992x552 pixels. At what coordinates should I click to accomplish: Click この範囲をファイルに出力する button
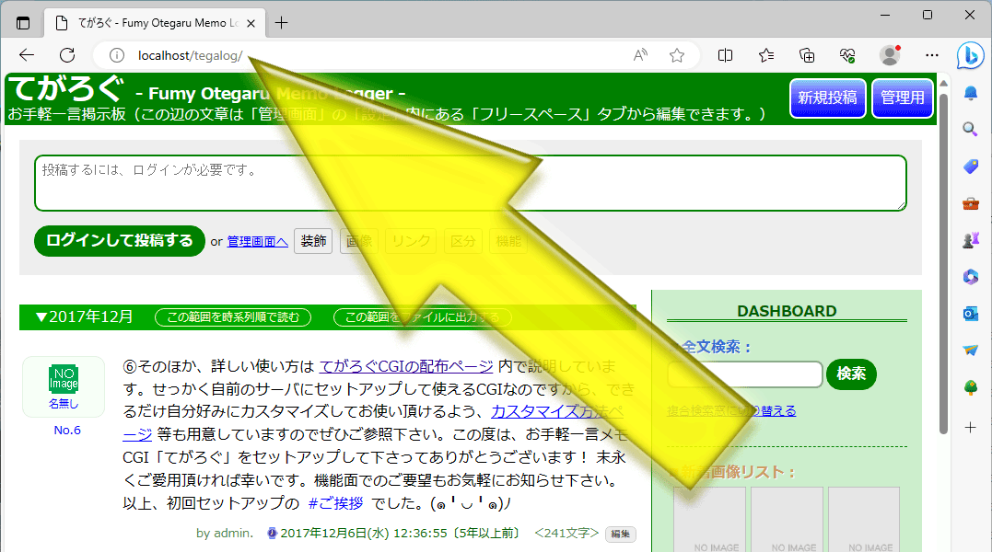[x=422, y=317]
